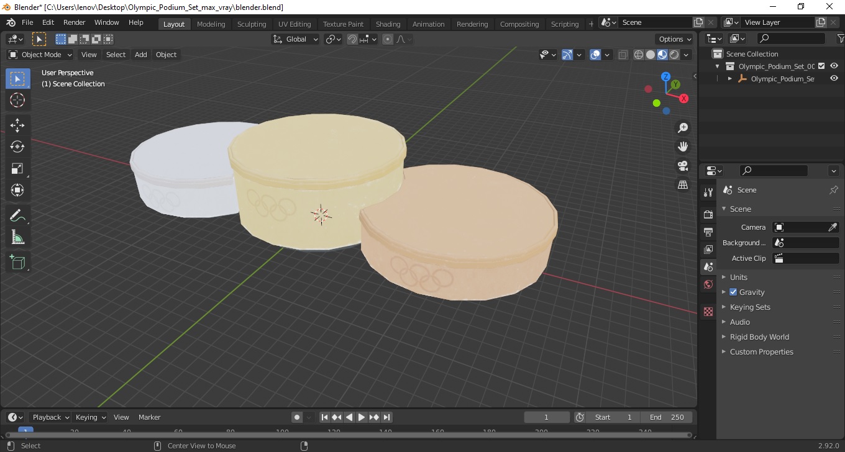Select the Move tool
This screenshot has width=845, height=452.
pyautogui.click(x=17, y=125)
